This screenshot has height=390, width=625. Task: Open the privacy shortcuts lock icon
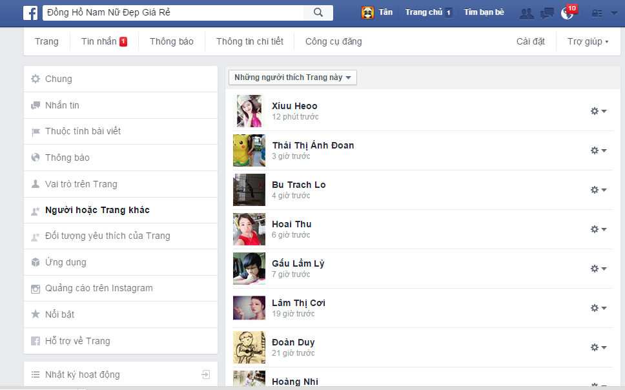point(597,14)
